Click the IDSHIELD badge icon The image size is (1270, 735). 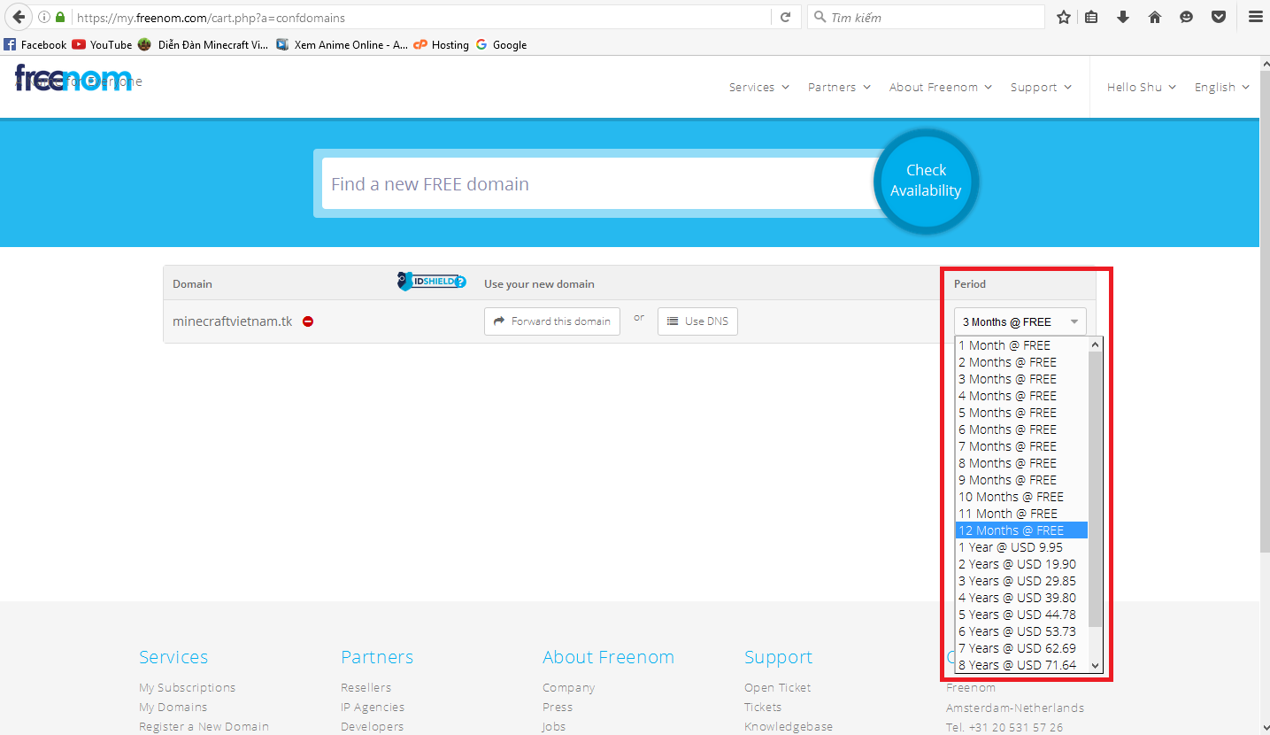(x=432, y=282)
